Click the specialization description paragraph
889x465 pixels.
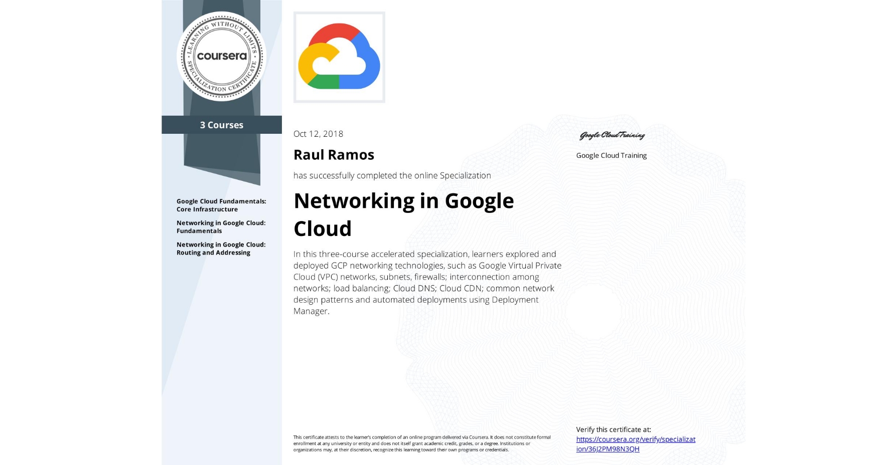[x=427, y=283]
